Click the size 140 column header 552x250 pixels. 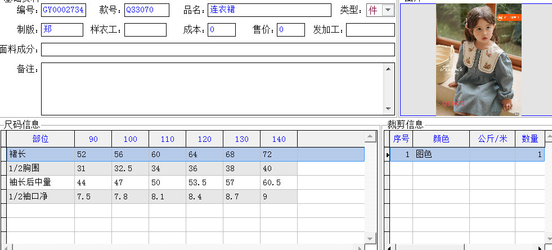[x=279, y=139]
